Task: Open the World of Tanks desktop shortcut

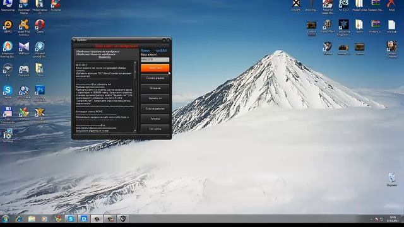Action: (328, 26)
